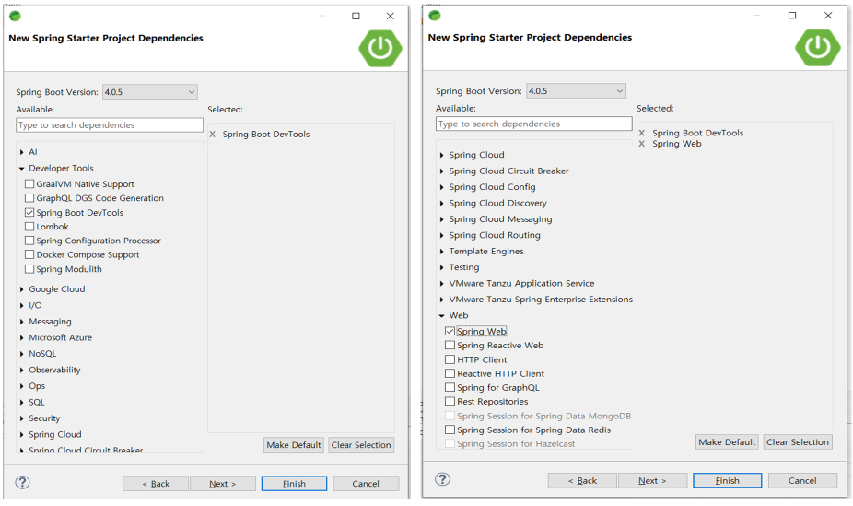Focus the dependency search field in right dialog

533,124
